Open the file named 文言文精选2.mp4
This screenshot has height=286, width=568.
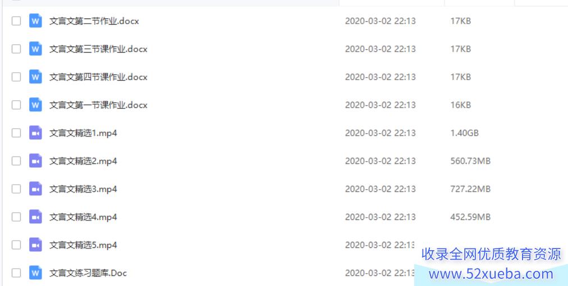[x=83, y=161]
